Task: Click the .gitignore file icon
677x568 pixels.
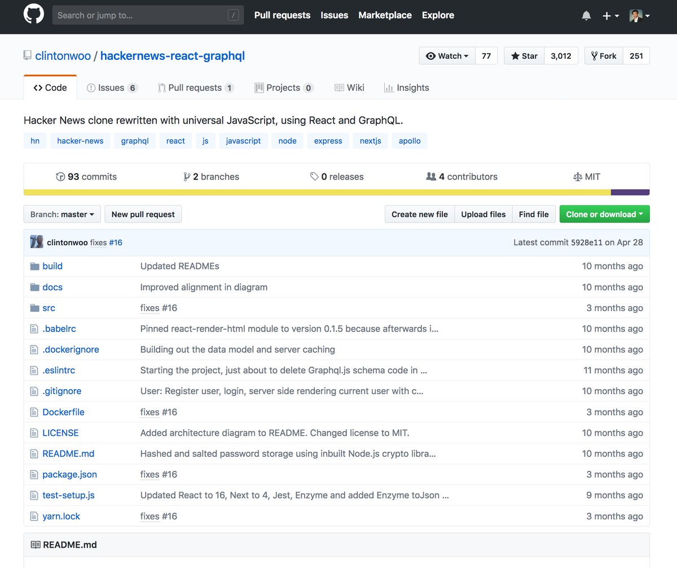Action: click(x=34, y=391)
